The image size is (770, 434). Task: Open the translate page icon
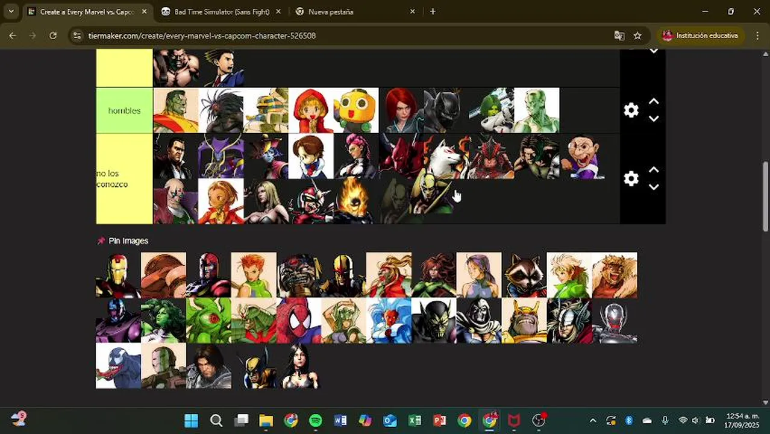pyautogui.click(x=619, y=36)
